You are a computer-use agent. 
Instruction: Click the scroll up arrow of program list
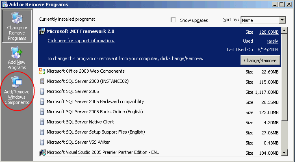284,30
